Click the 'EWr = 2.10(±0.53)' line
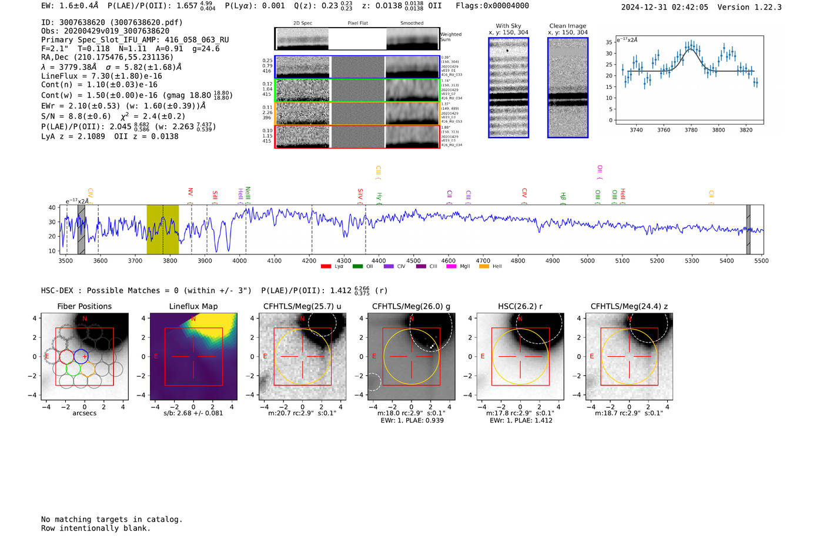This screenshot has width=823, height=560. pos(81,106)
